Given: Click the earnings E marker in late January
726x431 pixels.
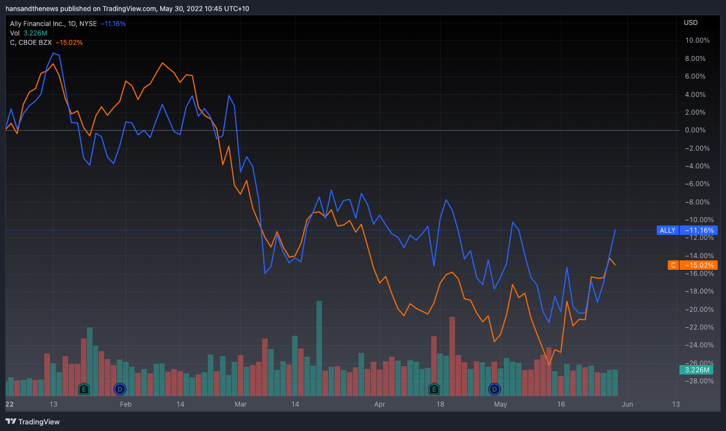Looking at the screenshot, I should click(84, 389).
